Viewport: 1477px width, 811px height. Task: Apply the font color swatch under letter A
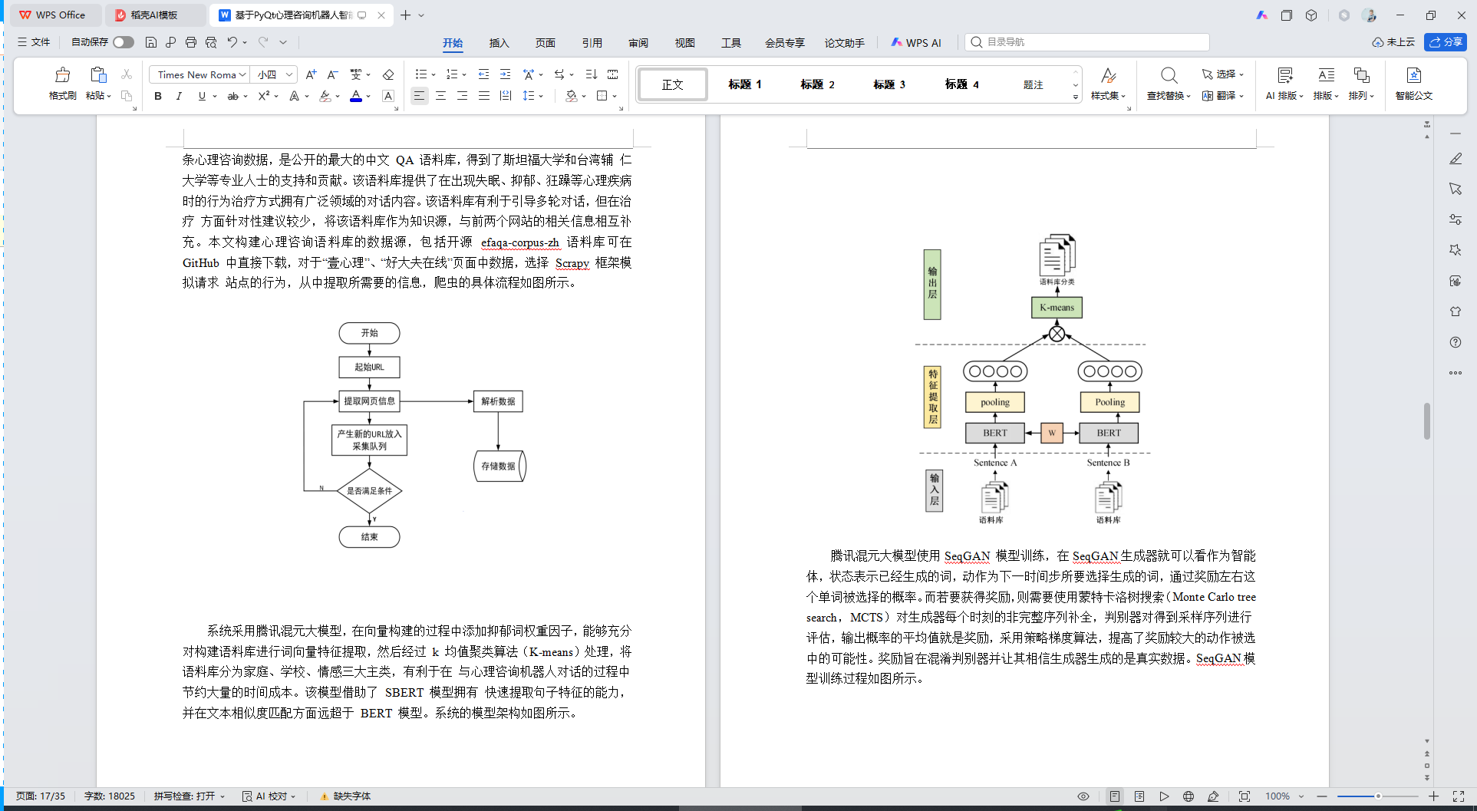(x=356, y=96)
